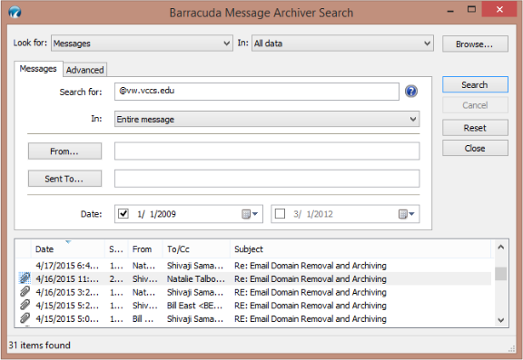Click the S... size column header

[116, 249]
